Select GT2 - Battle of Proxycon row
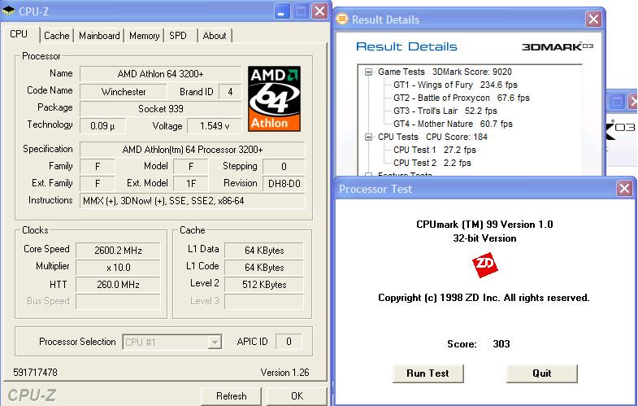Image resolution: width=638 pixels, height=406 pixels. pos(462,98)
